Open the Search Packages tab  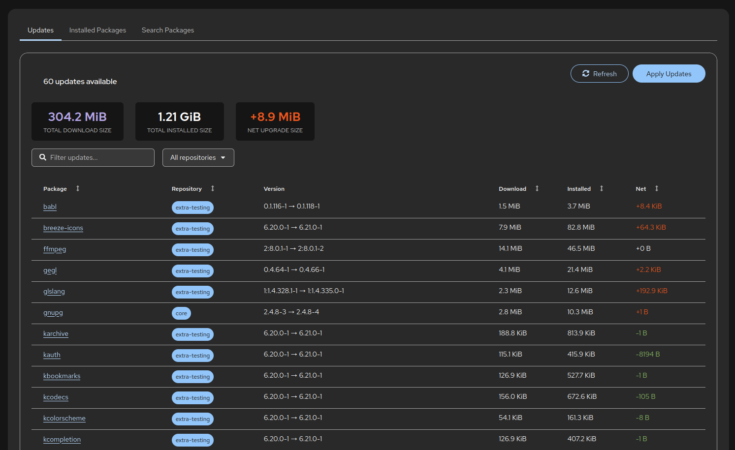168,30
